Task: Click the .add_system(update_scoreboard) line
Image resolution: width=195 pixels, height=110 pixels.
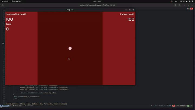Action: (x=27, y=96)
